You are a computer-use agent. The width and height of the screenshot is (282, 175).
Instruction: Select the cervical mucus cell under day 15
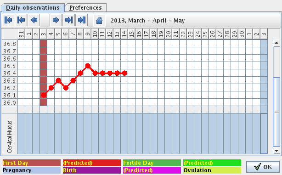pos(132,134)
